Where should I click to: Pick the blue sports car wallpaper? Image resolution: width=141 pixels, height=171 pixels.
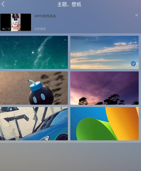(34, 124)
